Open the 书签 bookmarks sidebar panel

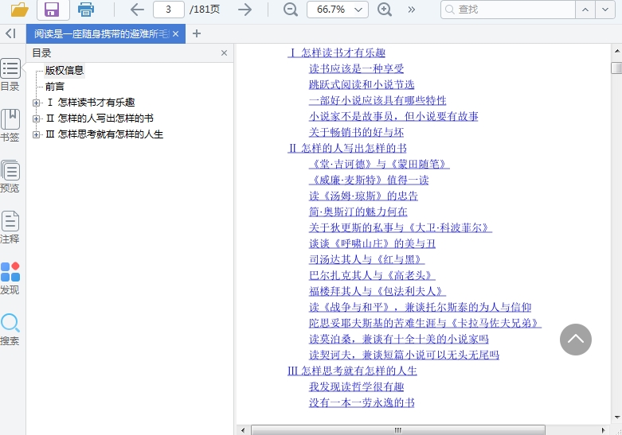tap(10, 126)
